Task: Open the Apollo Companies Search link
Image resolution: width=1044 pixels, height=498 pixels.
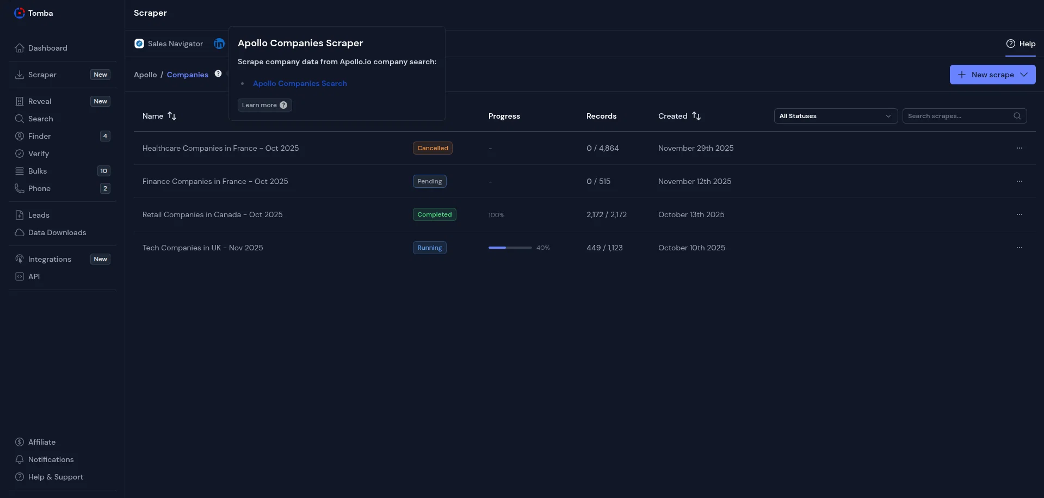Action: [300, 83]
